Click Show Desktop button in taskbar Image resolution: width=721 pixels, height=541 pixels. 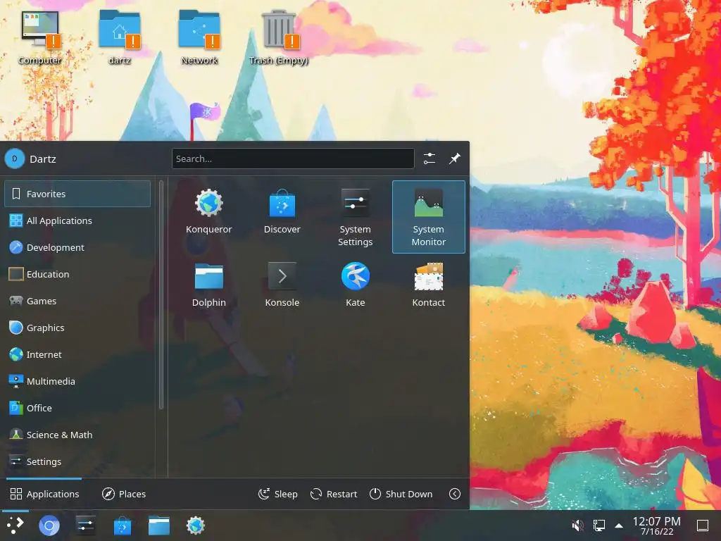(x=703, y=526)
